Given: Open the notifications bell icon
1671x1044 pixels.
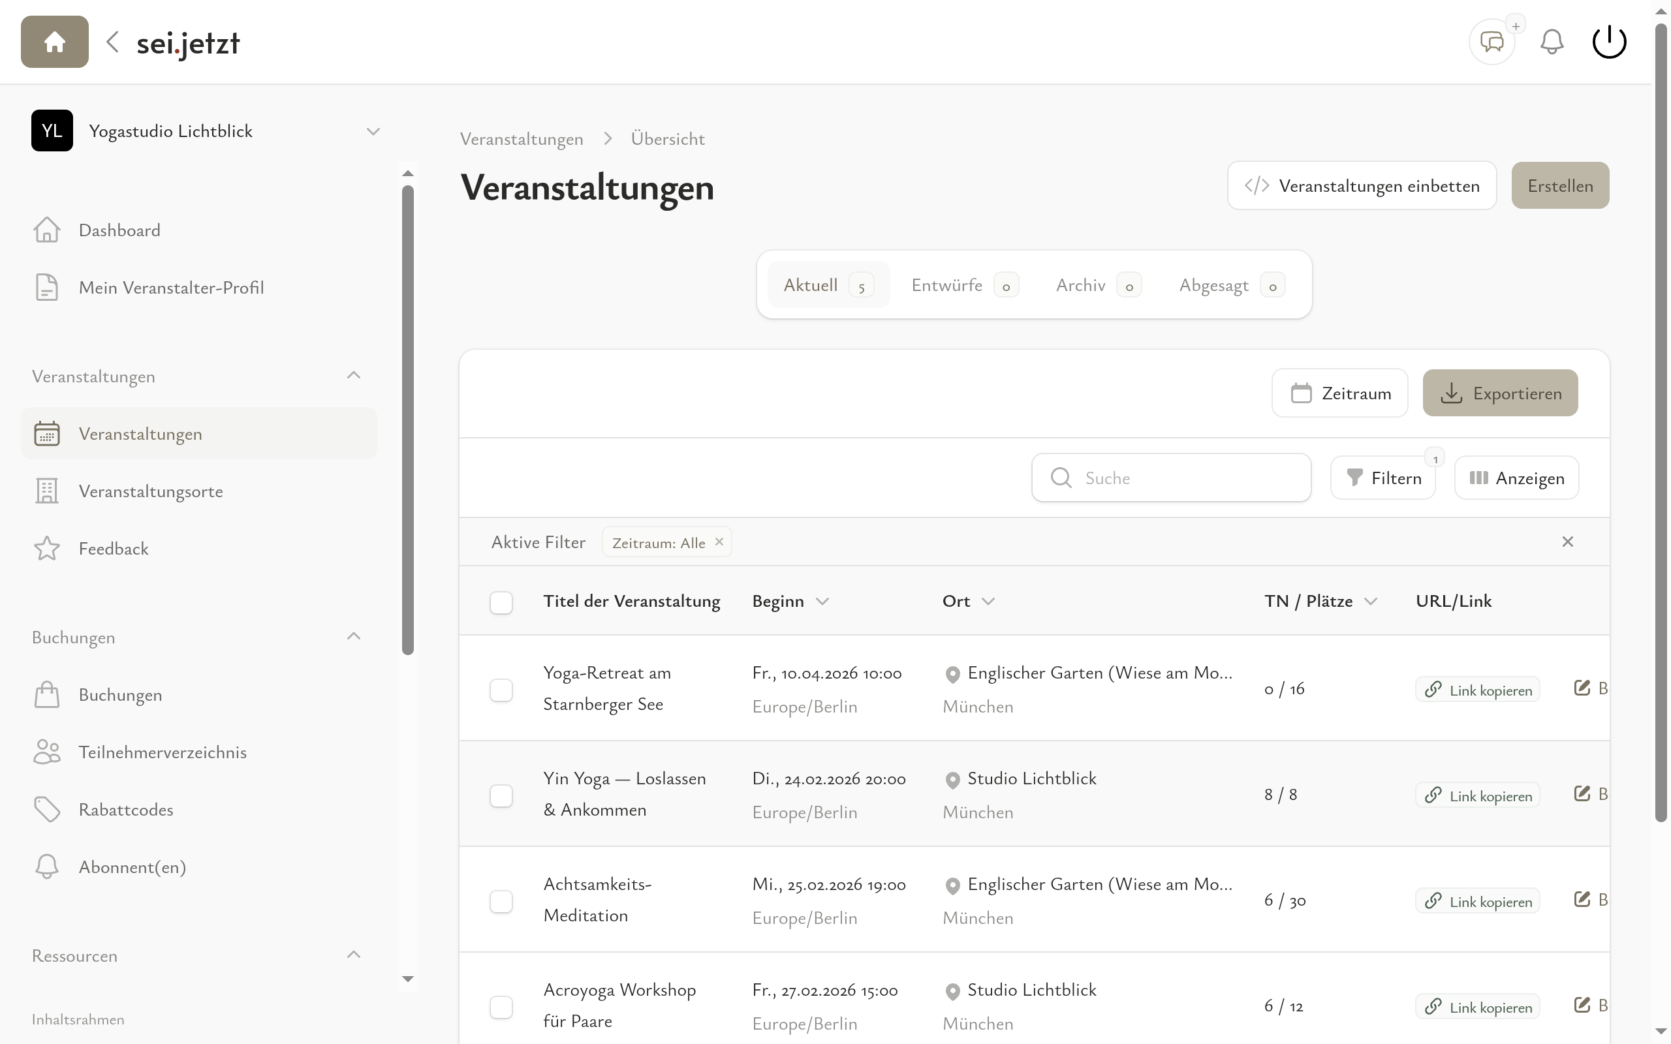Looking at the screenshot, I should point(1552,42).
